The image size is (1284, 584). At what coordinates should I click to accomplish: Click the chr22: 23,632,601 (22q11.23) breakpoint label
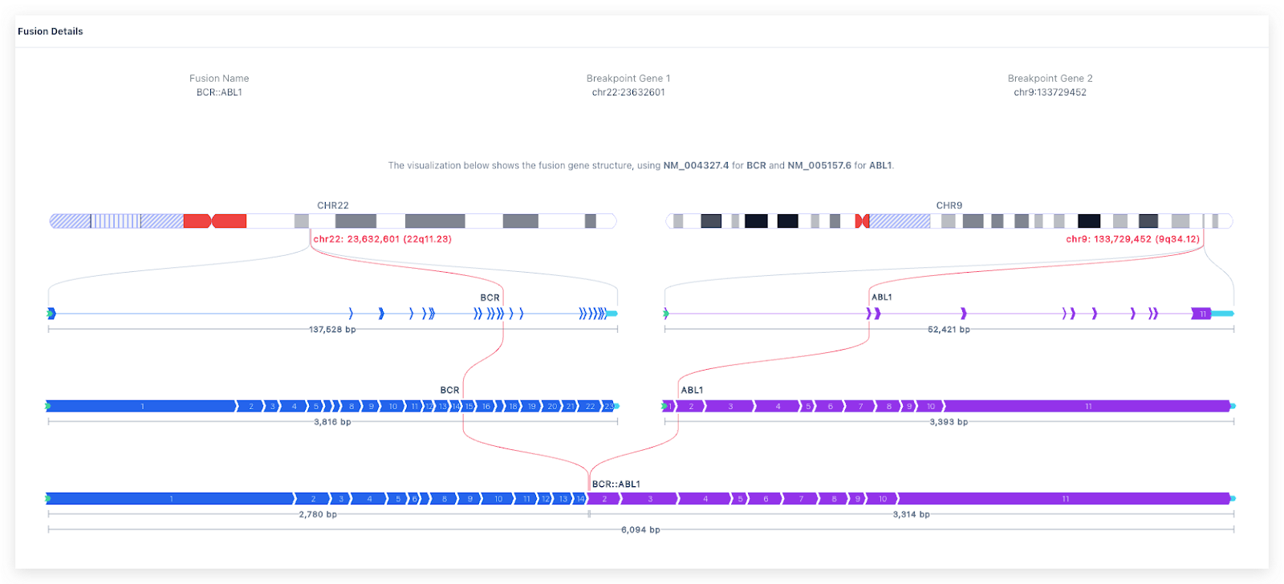(x=382, y=239)
